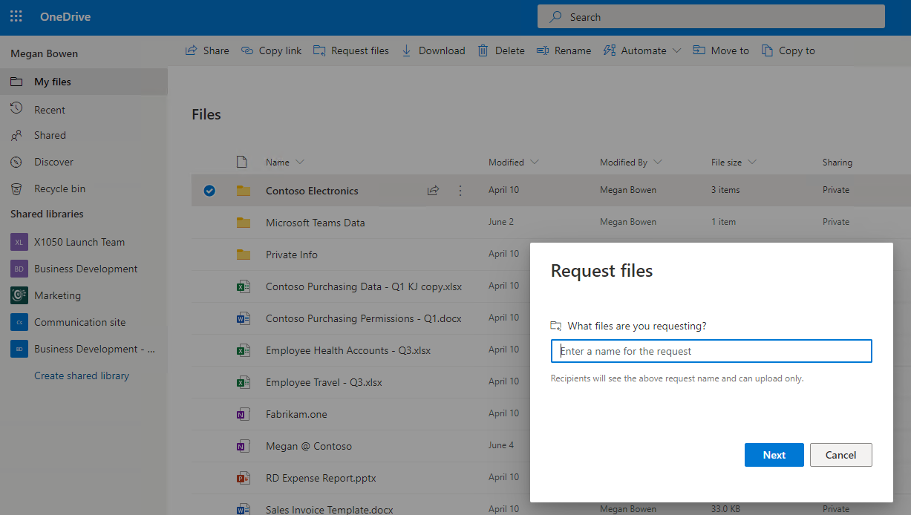Open Employee Health Accounts - Q3.xlsx

click(x=348, y=350)
